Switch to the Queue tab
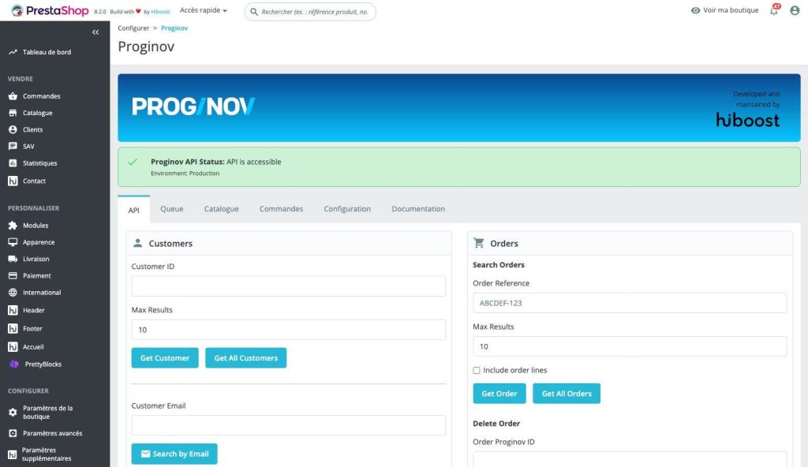 pyautogui.click(x=171, y=209)
